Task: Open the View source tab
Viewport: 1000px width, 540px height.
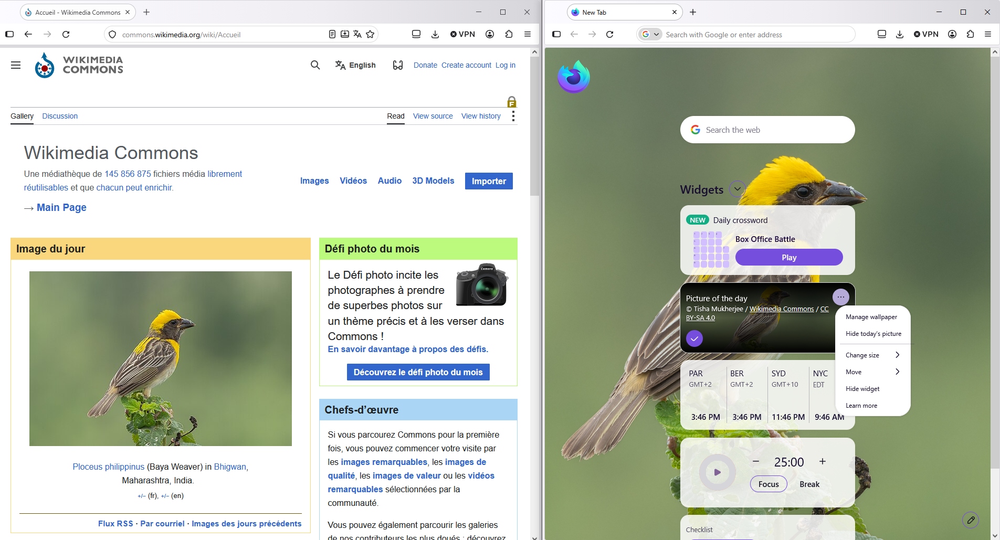Action: click(433, 116)
